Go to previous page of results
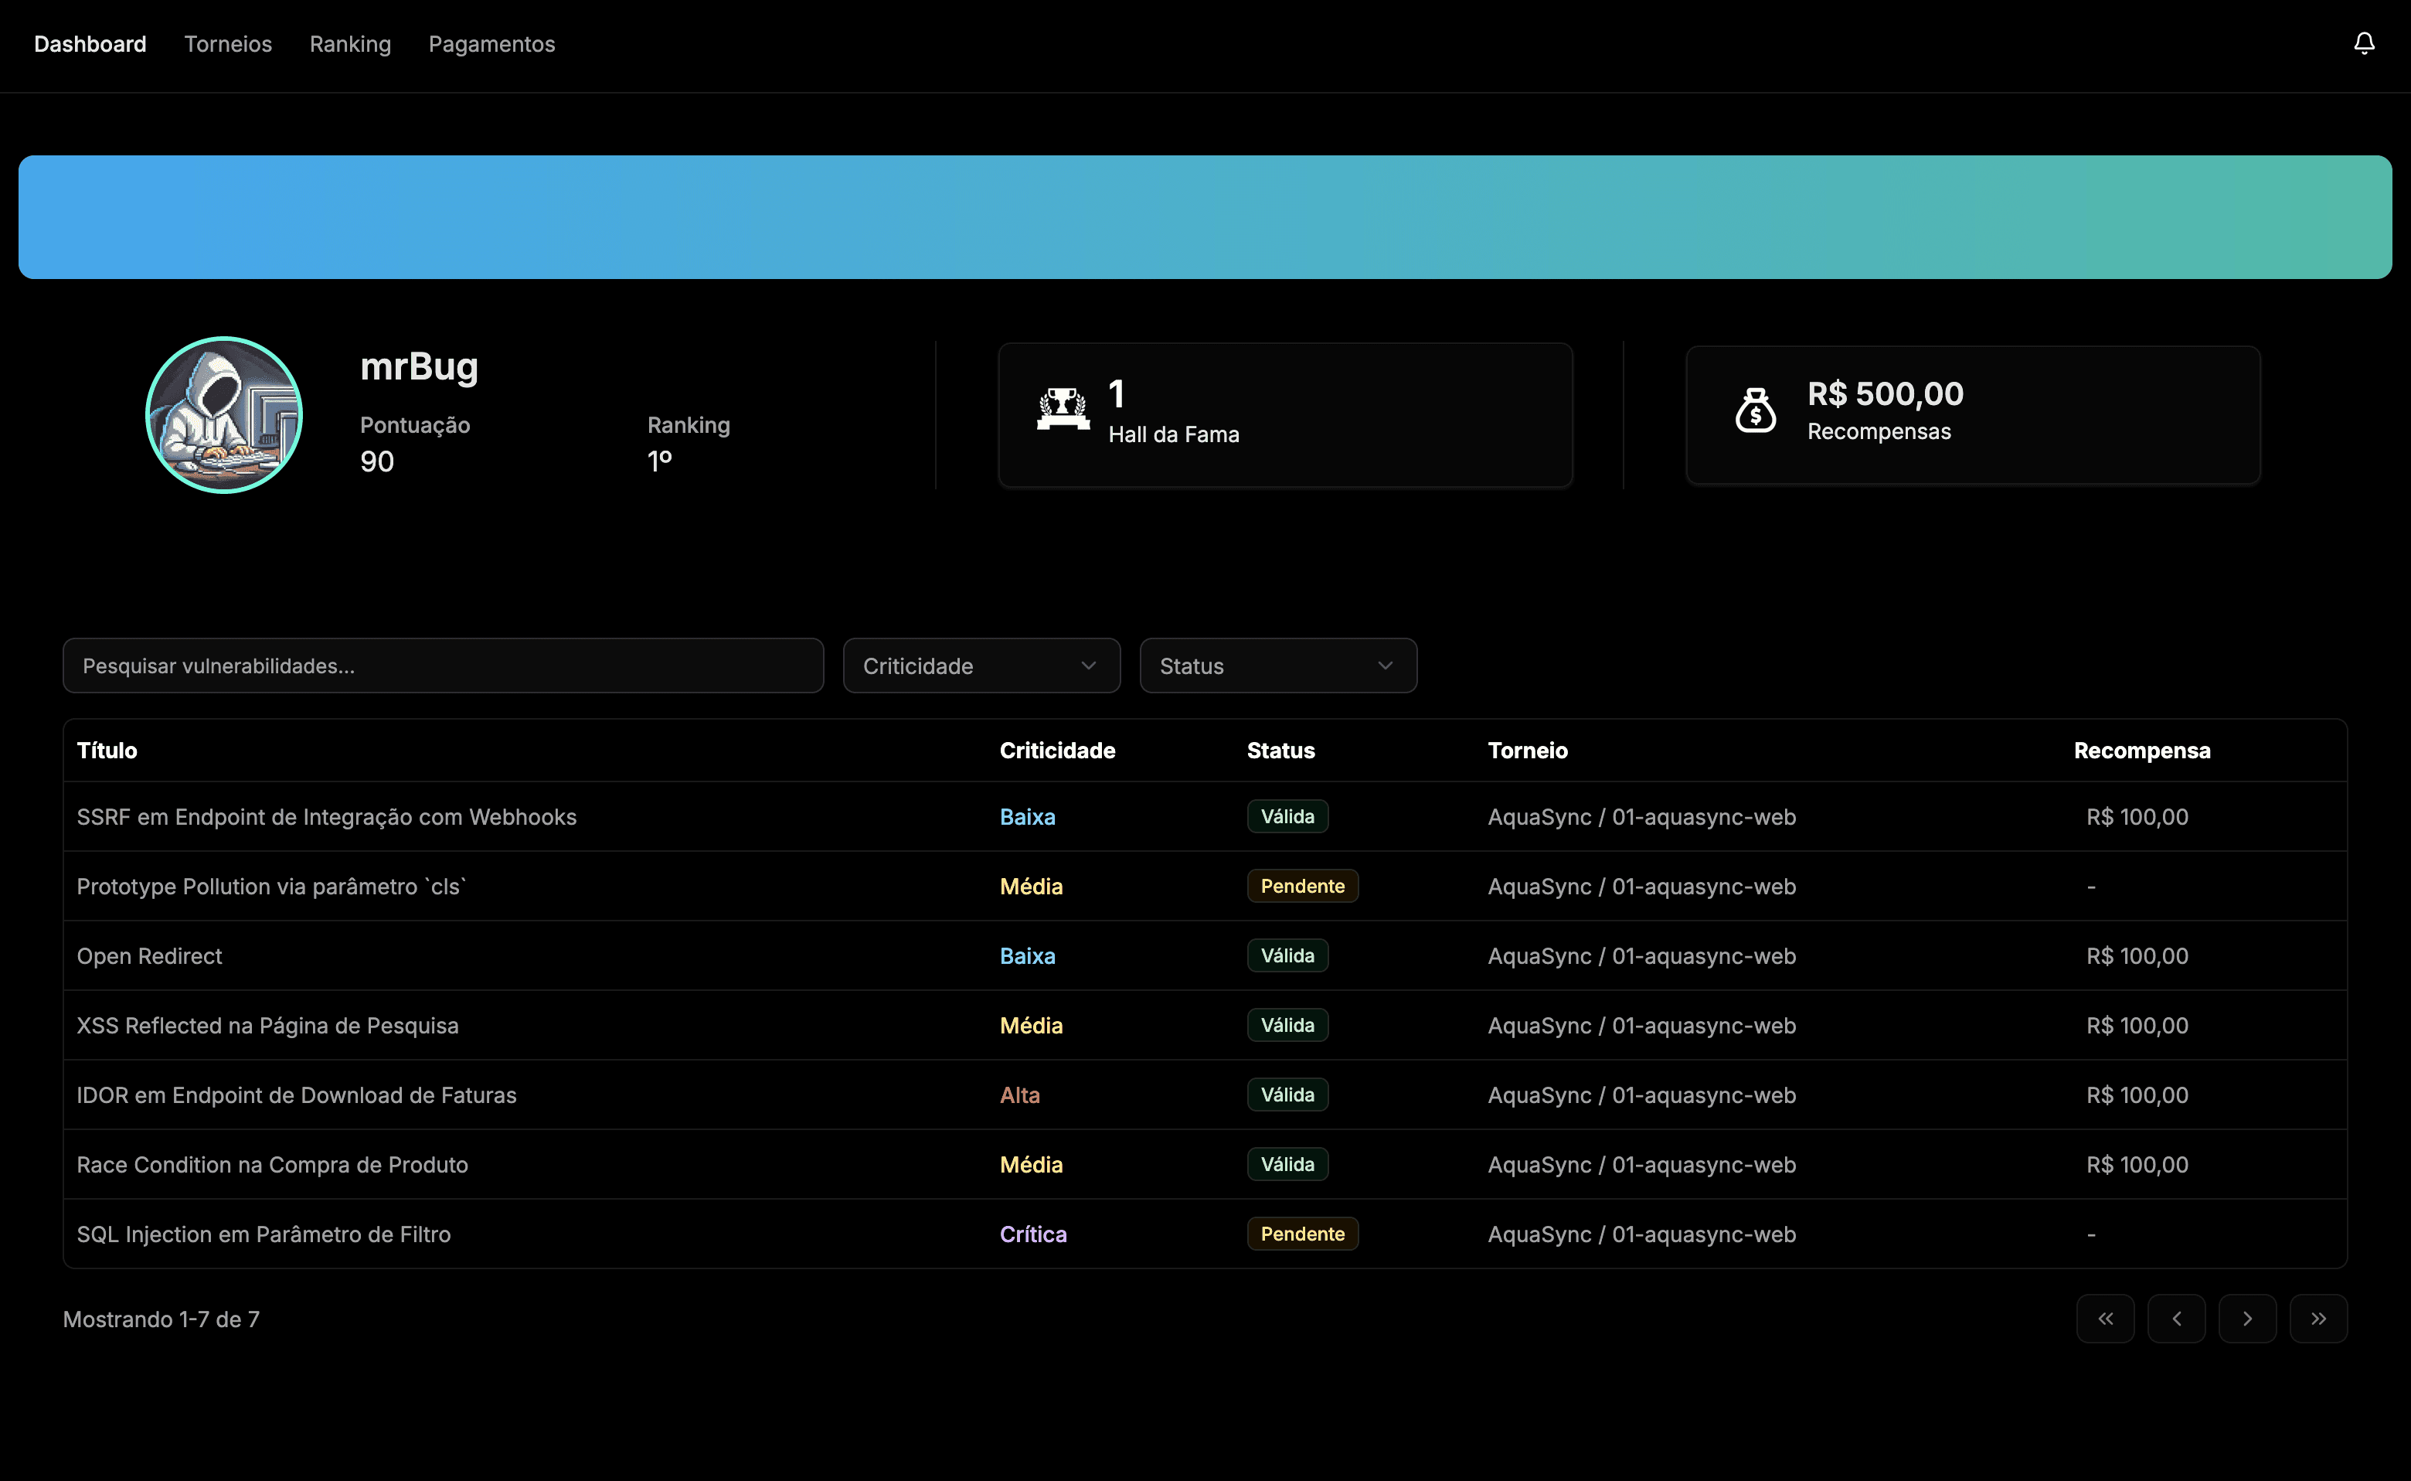The width and height of the screenshot is (2411, 1481). point(2176,1319)
